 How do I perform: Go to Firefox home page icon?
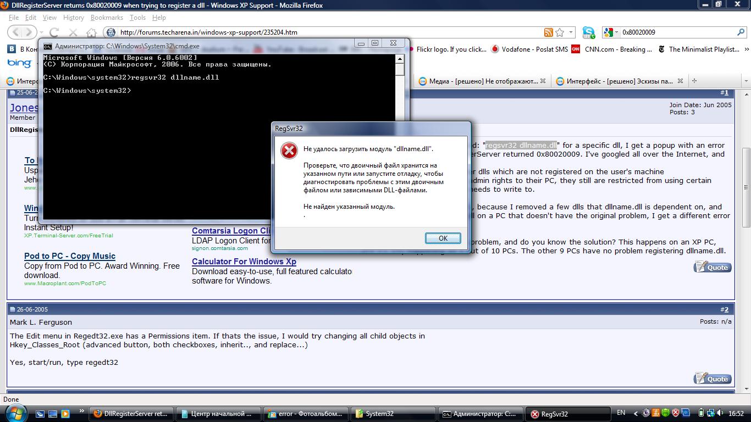[91, 32]
